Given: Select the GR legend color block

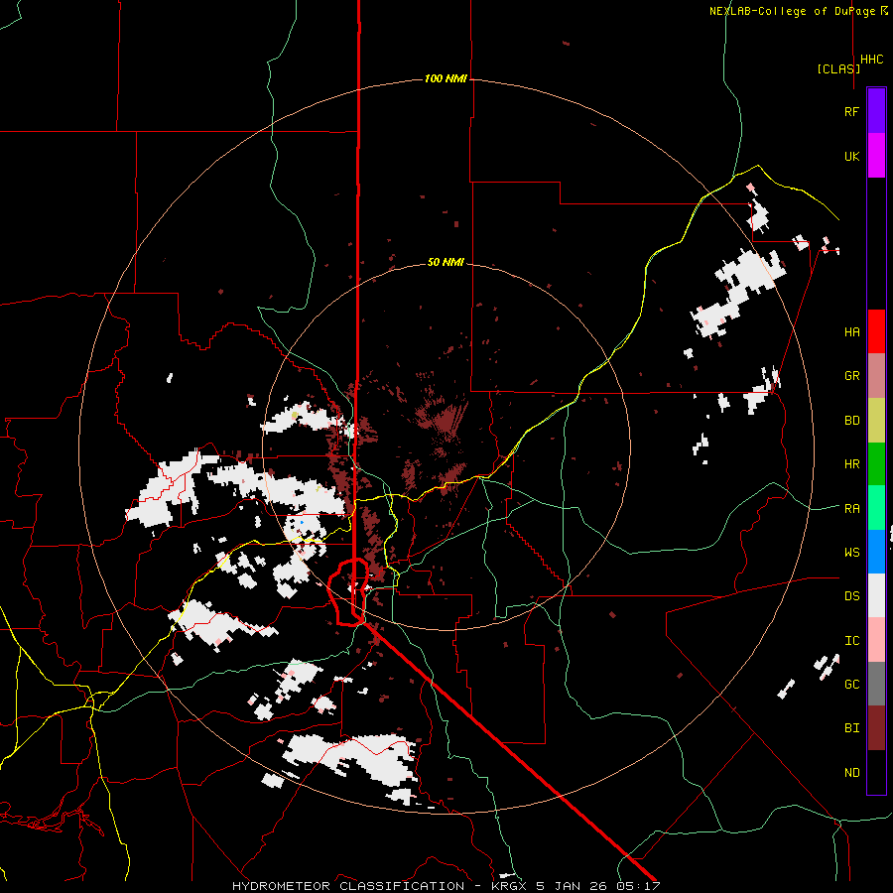Looking at the screenshot, I should coord(876,376).
